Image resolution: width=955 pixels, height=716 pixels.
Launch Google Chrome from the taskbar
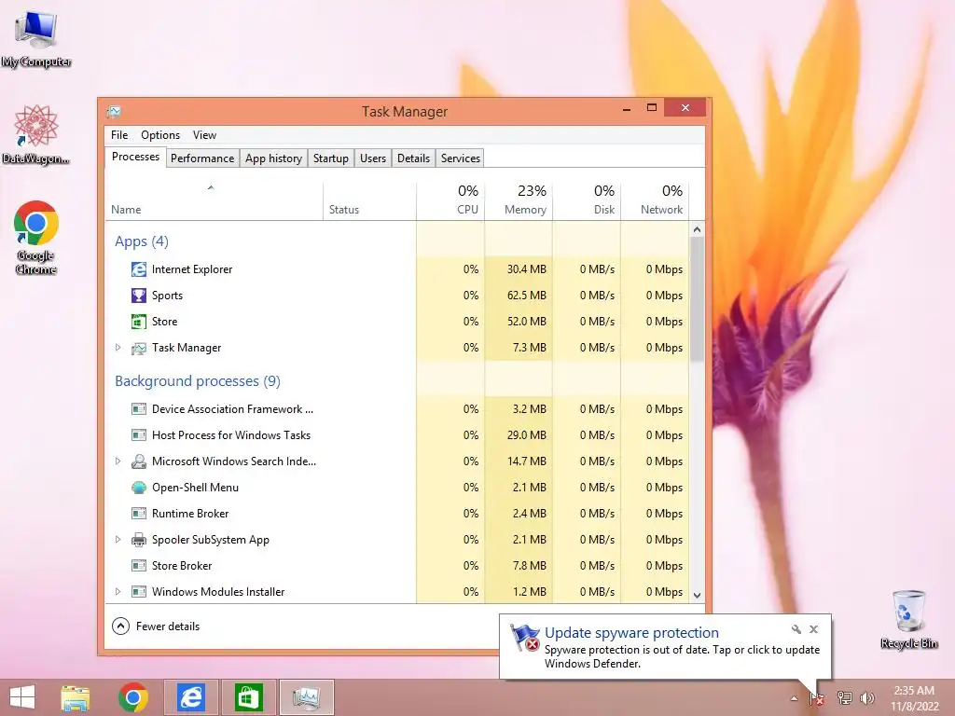132,697
